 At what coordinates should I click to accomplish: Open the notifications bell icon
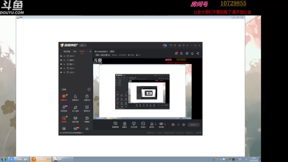tap(192, 53)
